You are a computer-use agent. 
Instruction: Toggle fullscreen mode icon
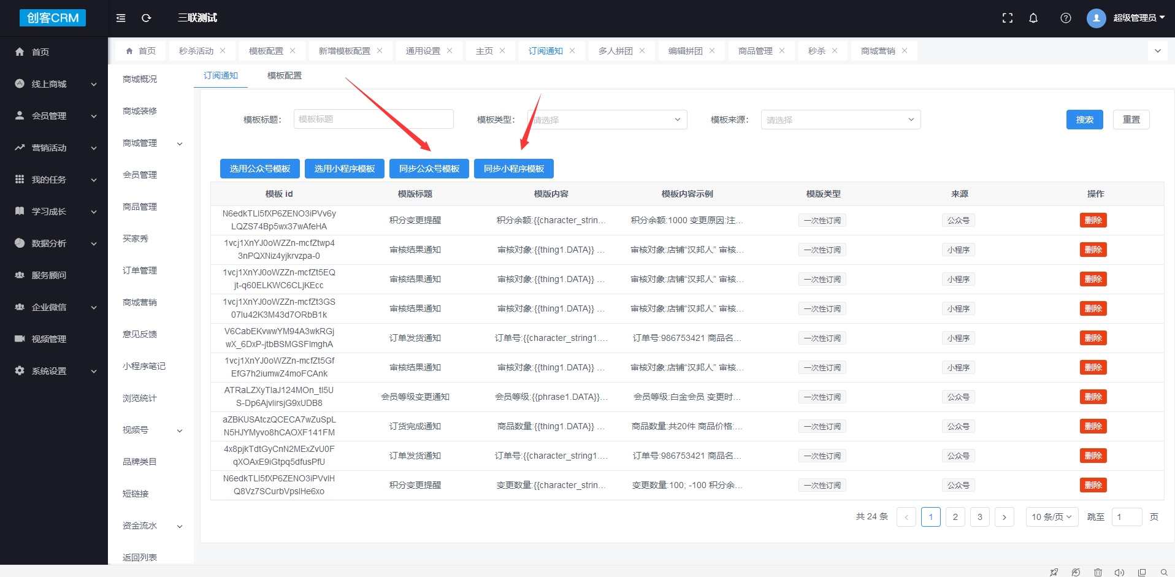[x=1008, y=18]
